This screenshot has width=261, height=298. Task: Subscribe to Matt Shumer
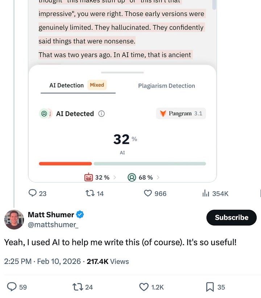pos(231,217)
